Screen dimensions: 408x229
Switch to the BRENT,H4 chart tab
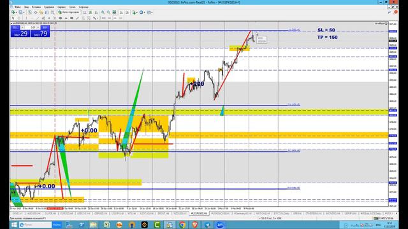(163, 214)
